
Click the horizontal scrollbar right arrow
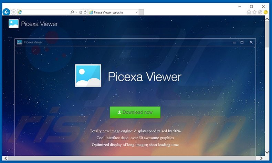(x=261, y=158)
